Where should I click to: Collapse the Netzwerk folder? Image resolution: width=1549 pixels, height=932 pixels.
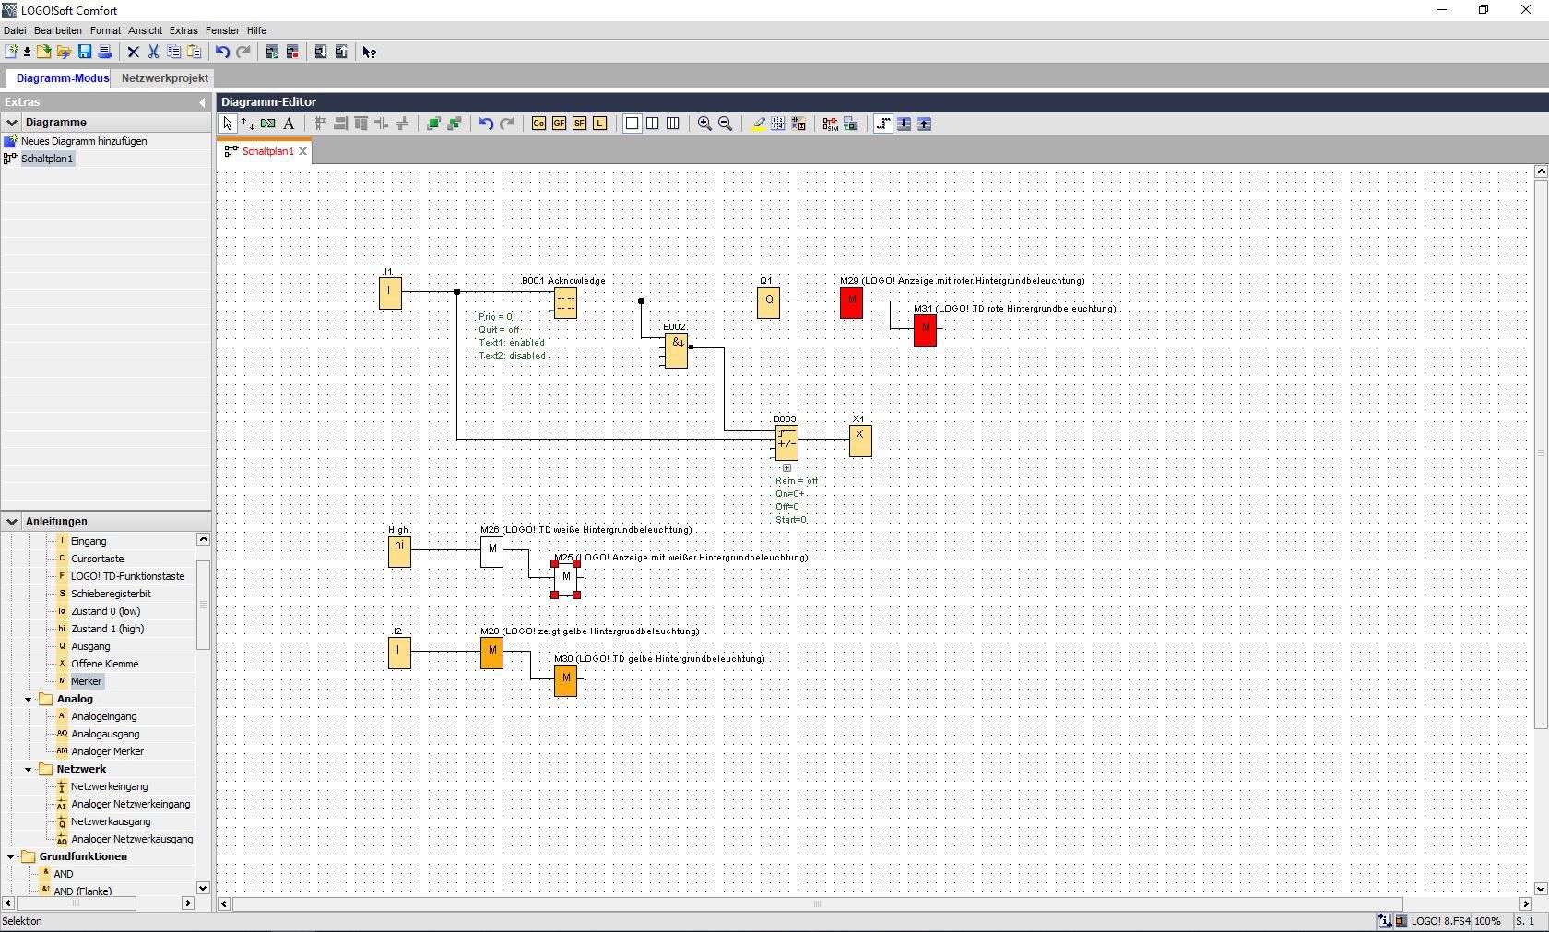(x=28, y=769)
